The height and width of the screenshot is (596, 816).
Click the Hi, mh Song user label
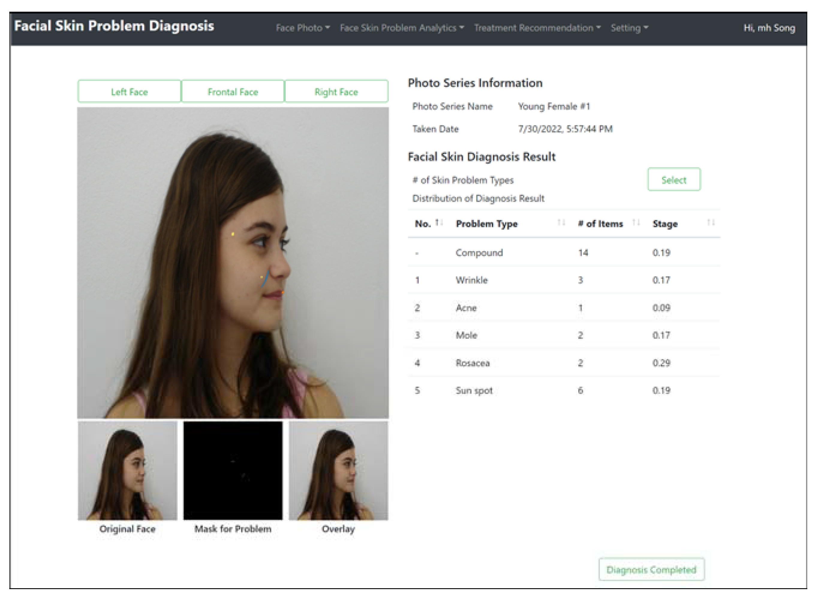pos(769,28)
